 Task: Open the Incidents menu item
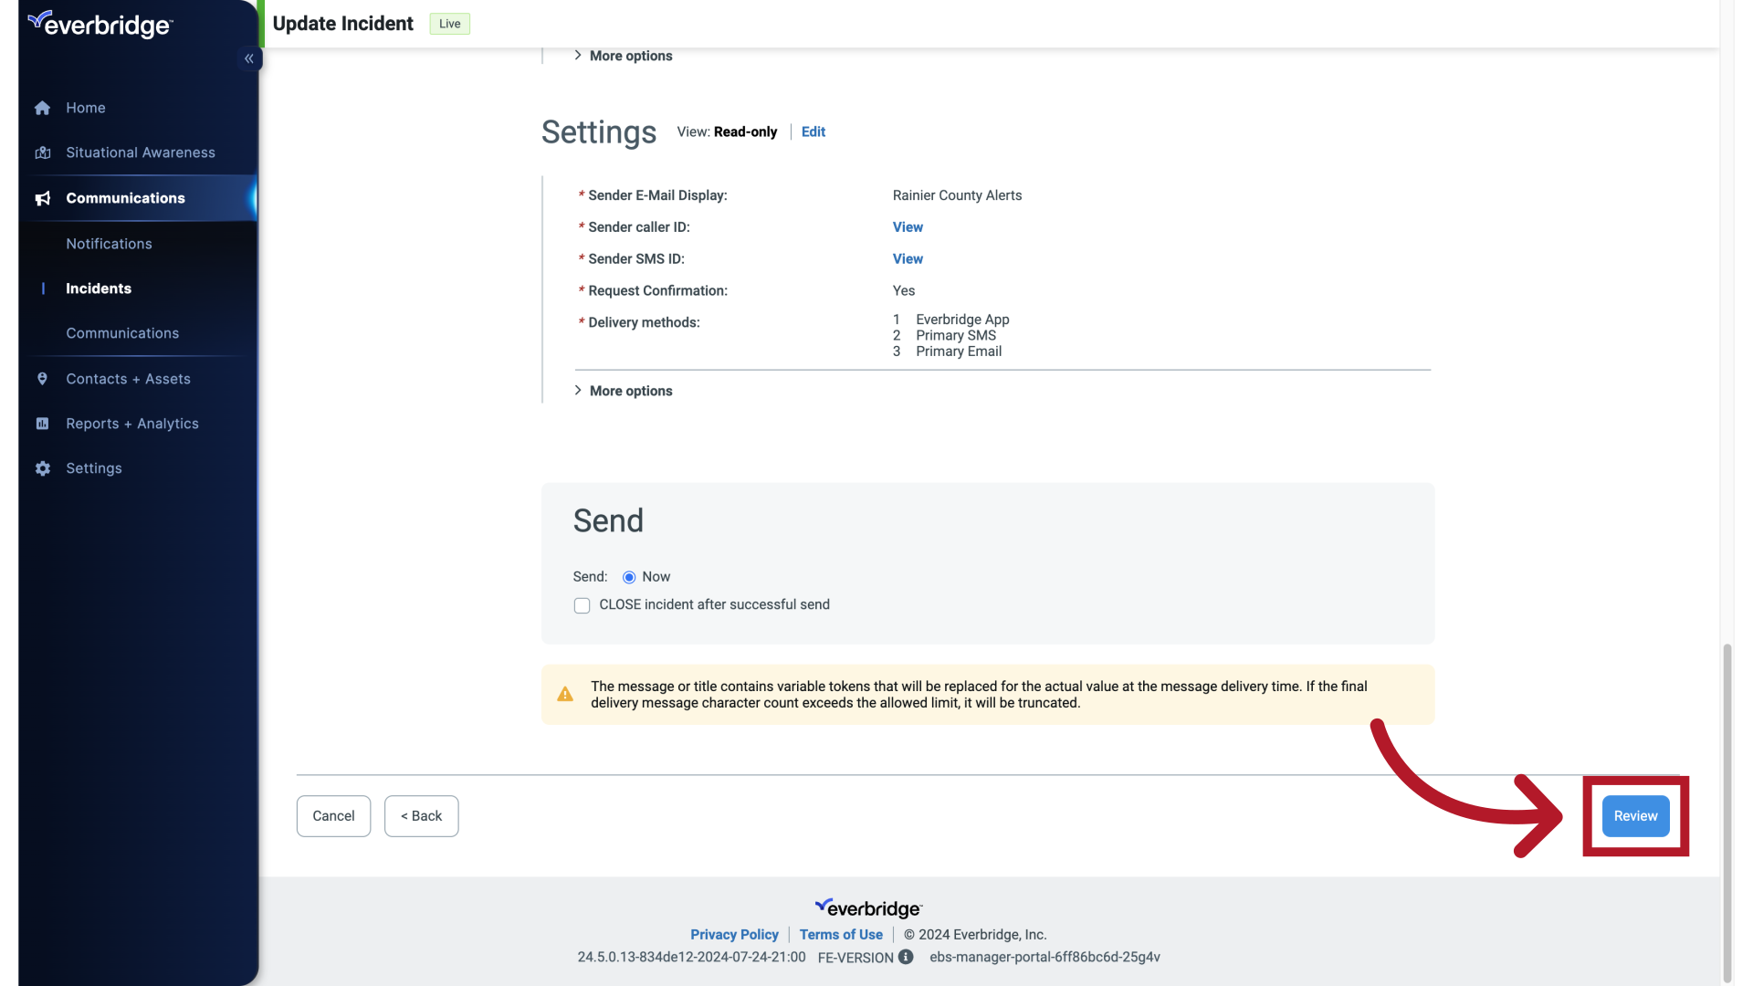tap(98, 288)
